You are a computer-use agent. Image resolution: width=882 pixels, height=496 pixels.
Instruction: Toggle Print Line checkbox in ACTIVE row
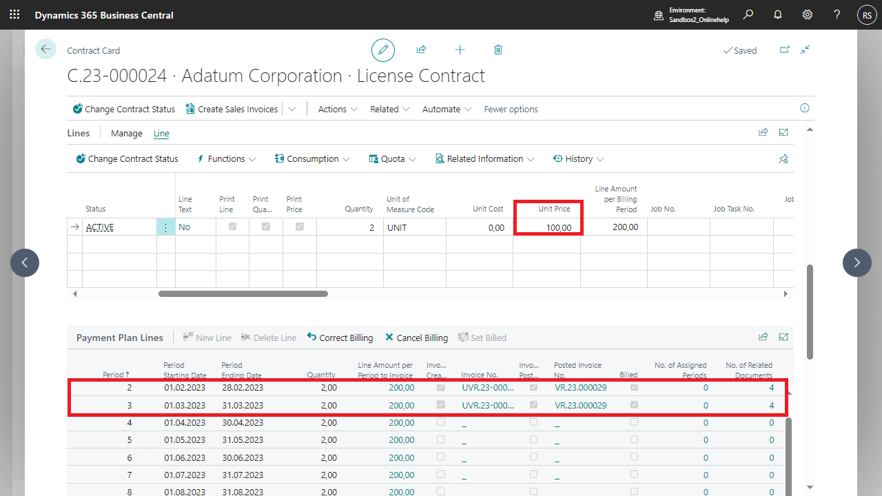[x=232, y=227]
